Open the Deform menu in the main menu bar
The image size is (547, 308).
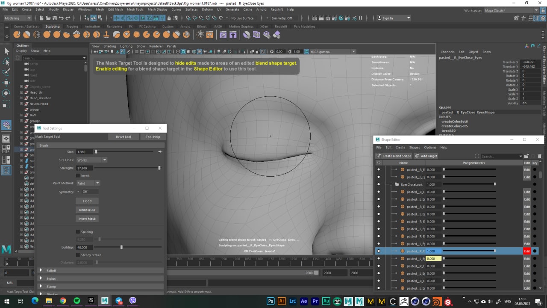(207, 9)
